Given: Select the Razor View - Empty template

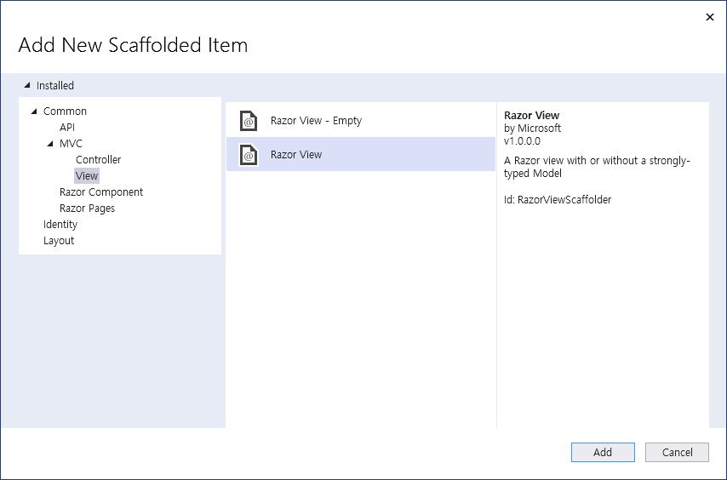Looking at the screenshot, I should (316, 121).
